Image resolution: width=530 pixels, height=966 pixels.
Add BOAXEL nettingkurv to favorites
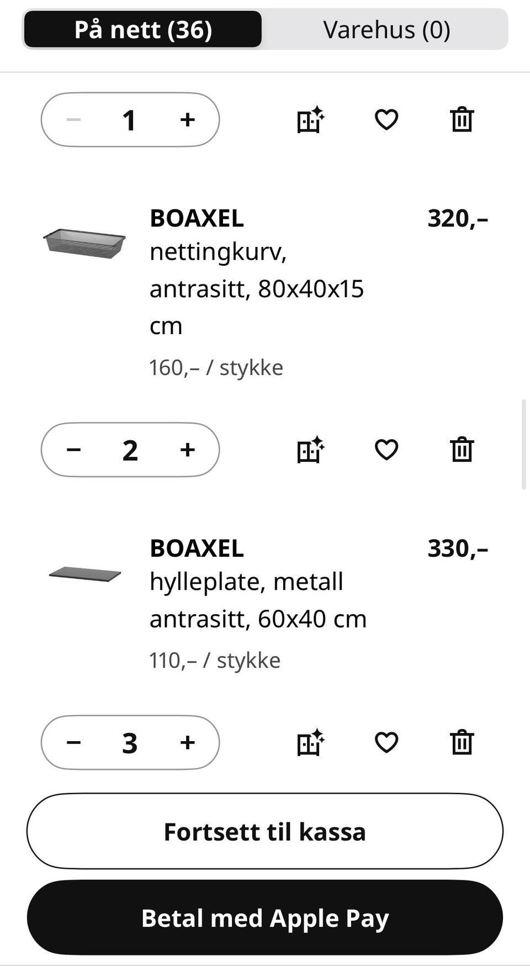pos(386,450)
